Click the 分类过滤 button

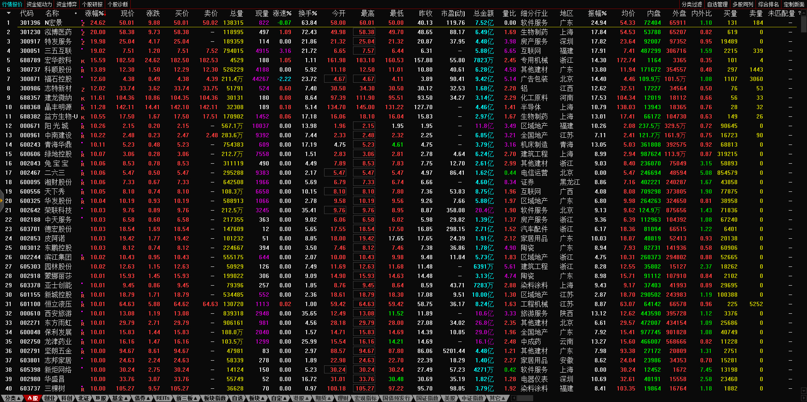click(692, 4)
